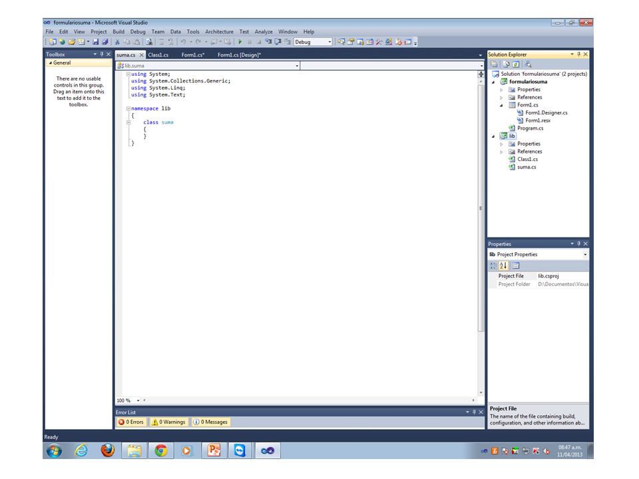Viewport: 639px width, 479px height.
Task: Close the suma.cs tab with its X
Action: [141, 55]
